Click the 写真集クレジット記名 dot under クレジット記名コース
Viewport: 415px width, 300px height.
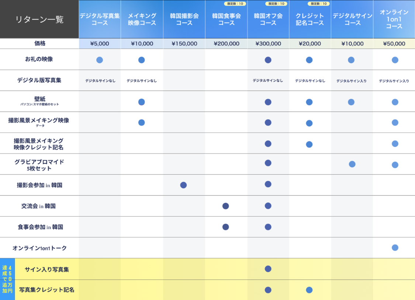click(x=309, y=290)
